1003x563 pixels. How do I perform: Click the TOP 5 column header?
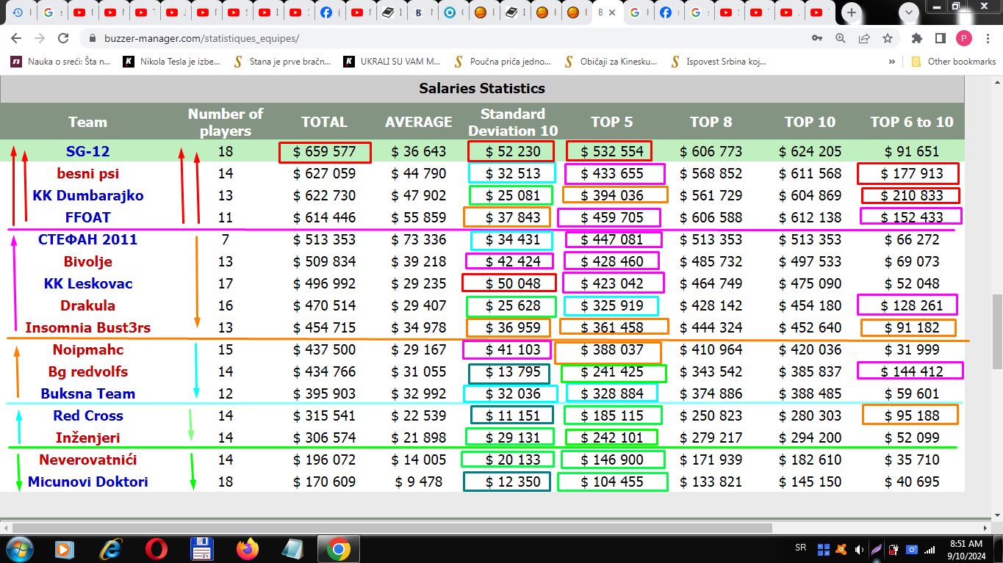(611, 122)
